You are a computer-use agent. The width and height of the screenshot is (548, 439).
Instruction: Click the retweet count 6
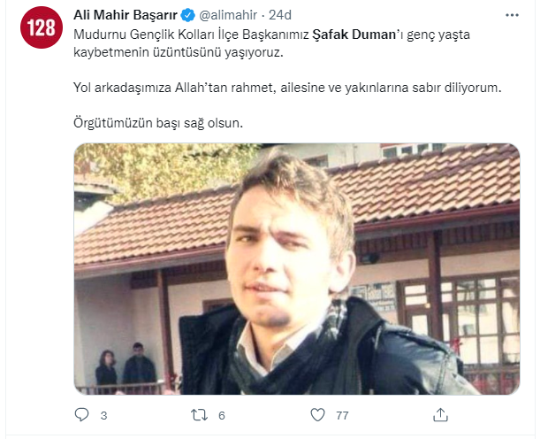222,415
